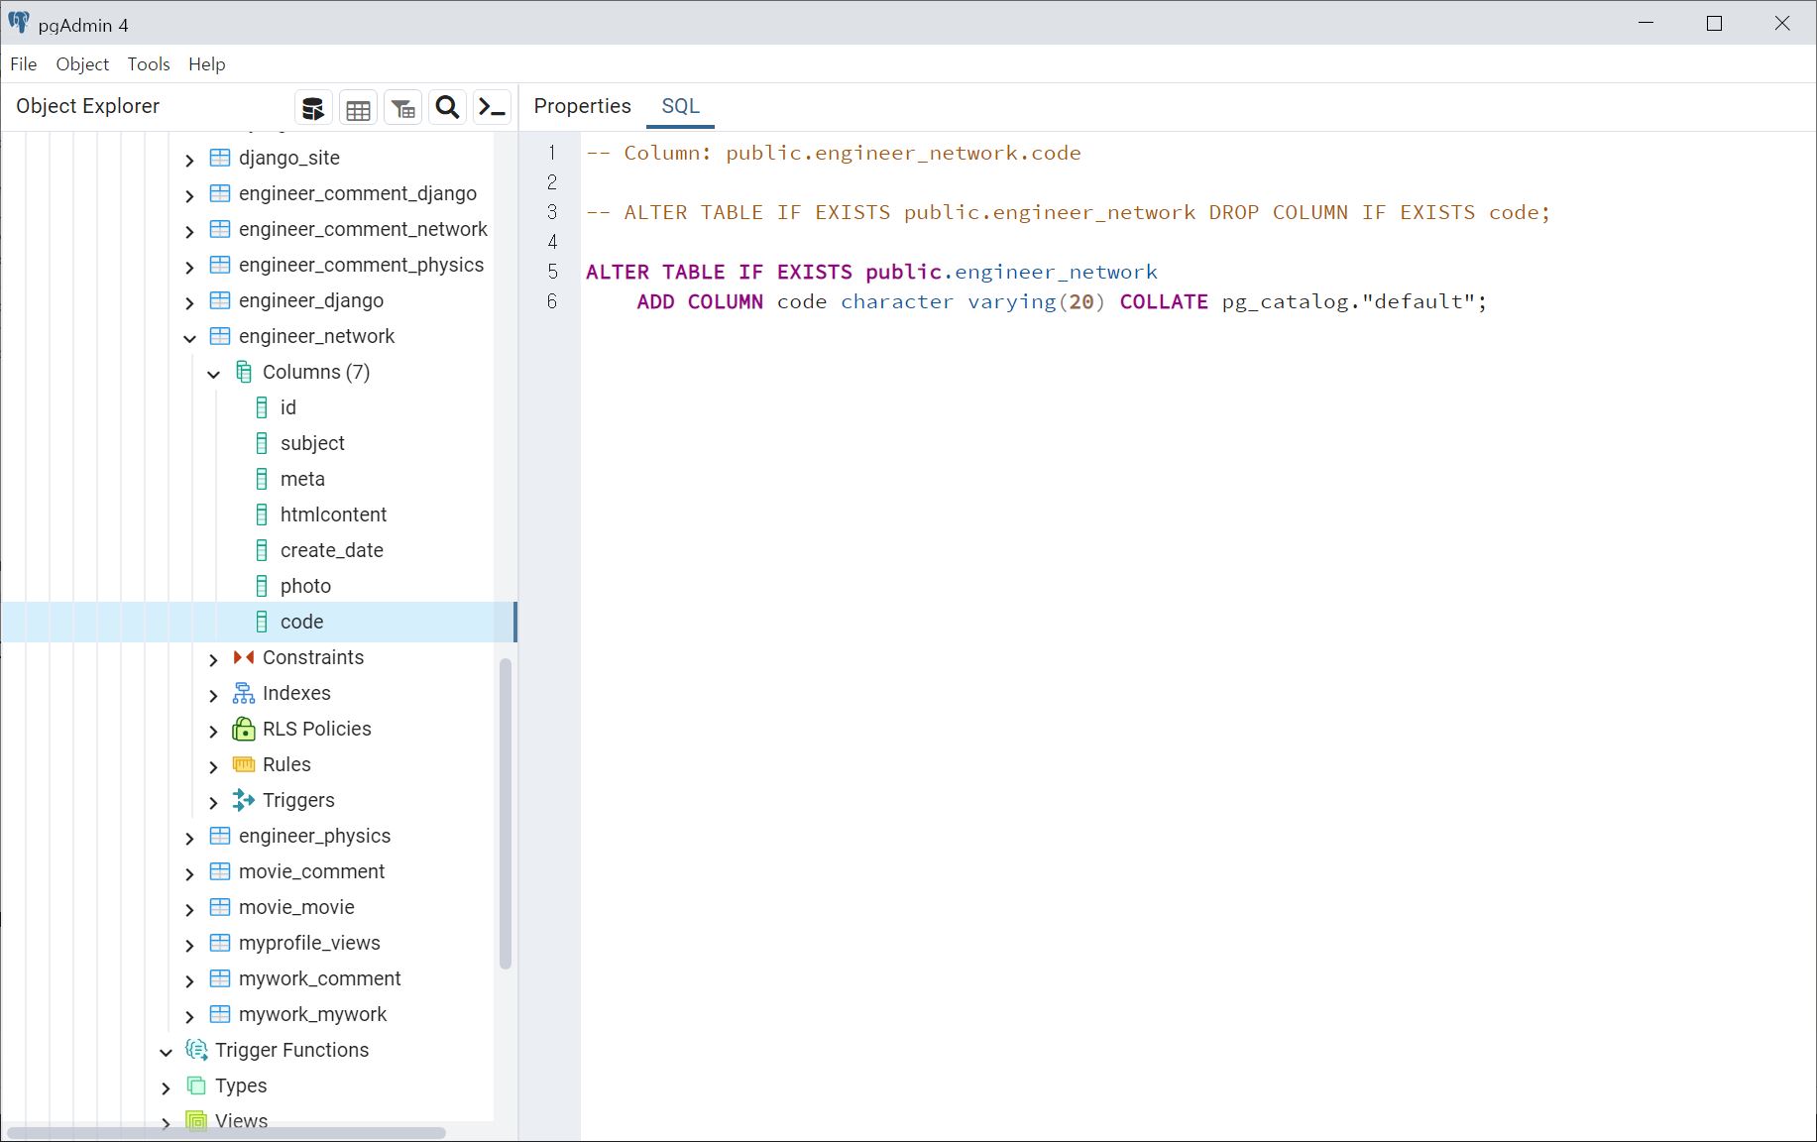Click the ADD COLUMN code line
Image resolution: width=1817 pixels, height=1142 pixels.
click(1062, 301)
